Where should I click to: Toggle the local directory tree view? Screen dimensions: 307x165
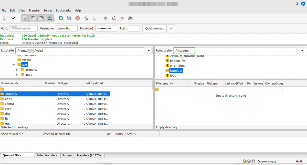(x=33, y=18)
